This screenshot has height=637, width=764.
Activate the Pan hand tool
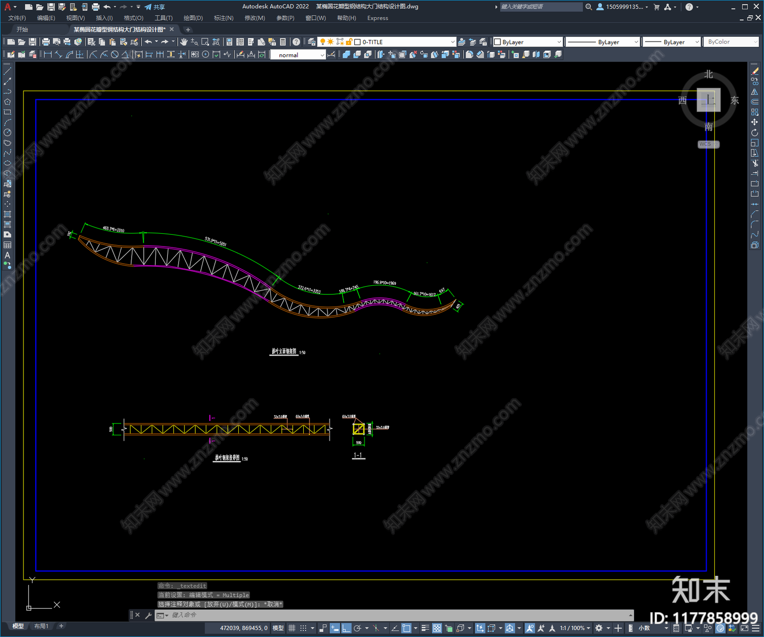184,42
